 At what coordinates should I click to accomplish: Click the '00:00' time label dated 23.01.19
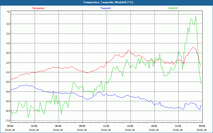(10, 126)
